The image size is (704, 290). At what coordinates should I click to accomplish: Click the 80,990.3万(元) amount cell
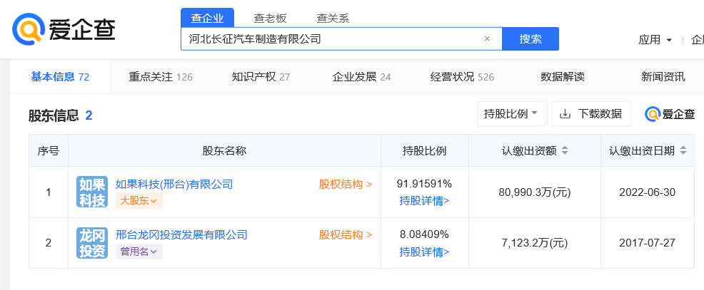pyautogui.click(x=534, y=192)
